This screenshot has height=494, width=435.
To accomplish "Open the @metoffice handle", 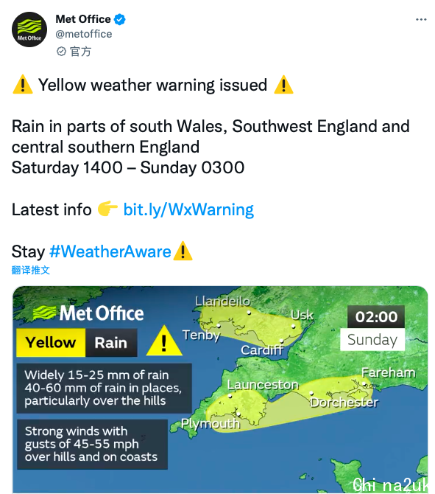I will [x=84, y=34].
